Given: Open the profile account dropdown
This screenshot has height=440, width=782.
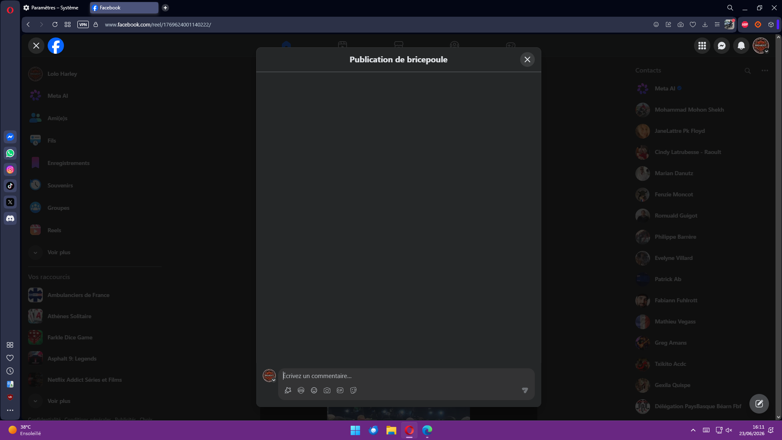Looking at the screenshot, I should (x=761, y=46).
